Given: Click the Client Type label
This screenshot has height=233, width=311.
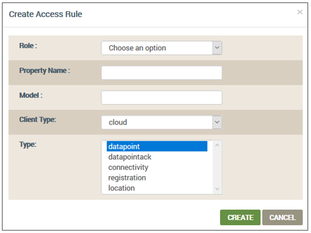Looking at the screenshot, I should coord(38,119).
